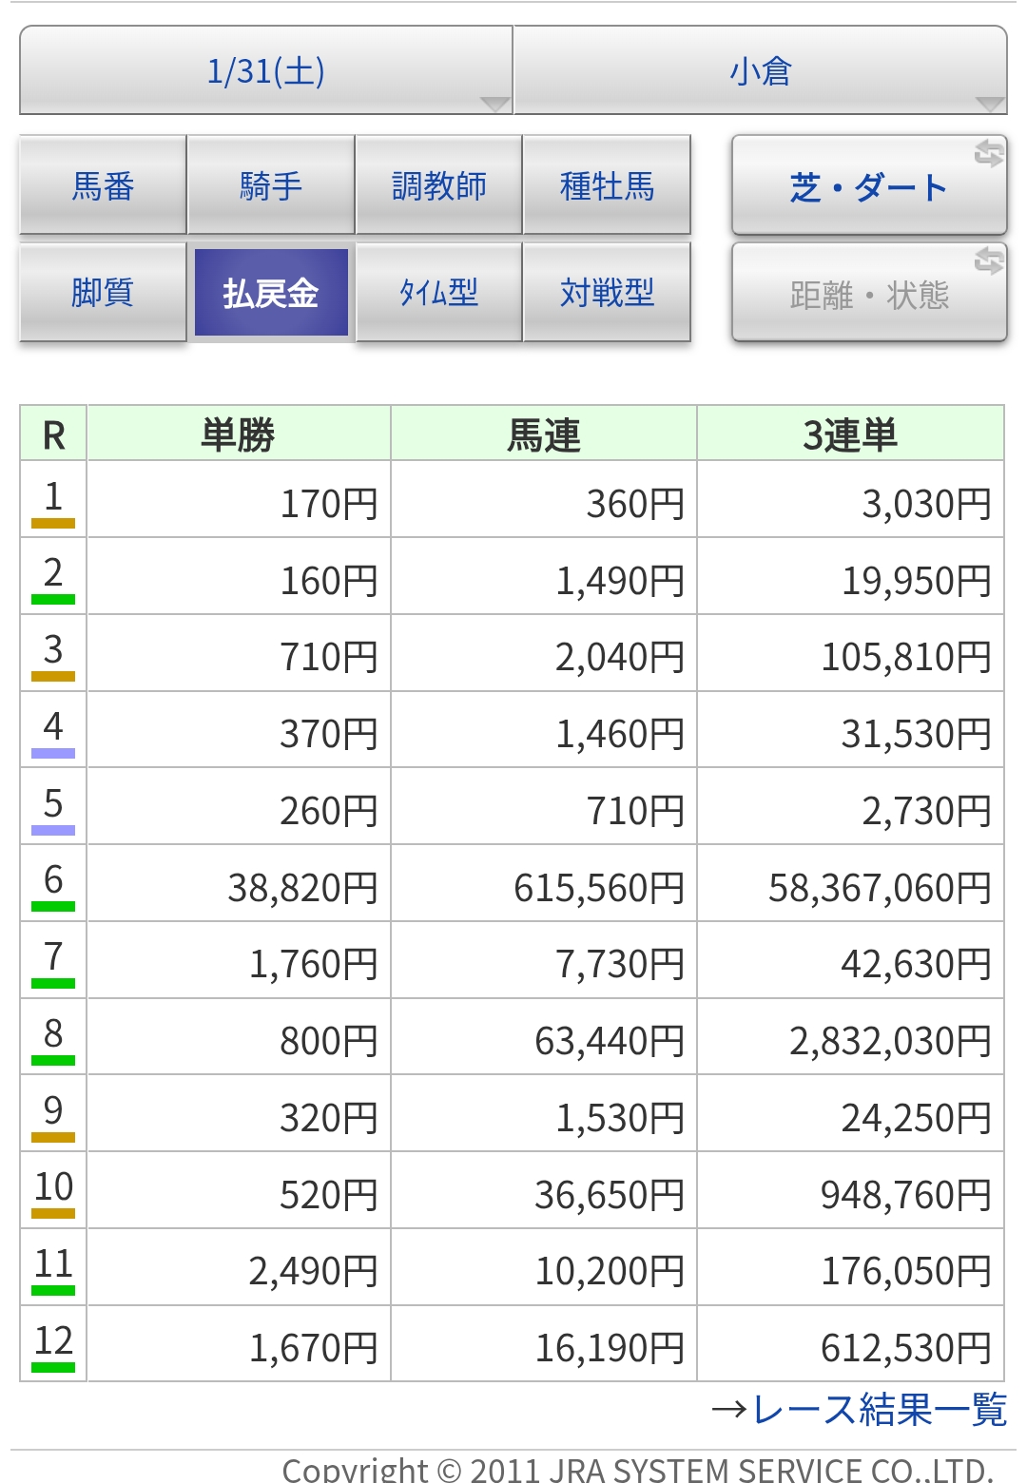Viewport: 1027px width, 1483px height.
Task: Switch to the 馬番 tab
Action: pos(103,185)
